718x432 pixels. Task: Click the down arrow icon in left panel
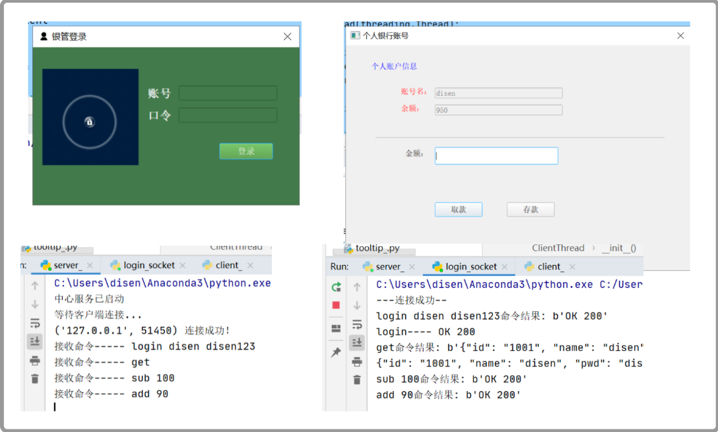pyautogui.click(x=35, y=305)
